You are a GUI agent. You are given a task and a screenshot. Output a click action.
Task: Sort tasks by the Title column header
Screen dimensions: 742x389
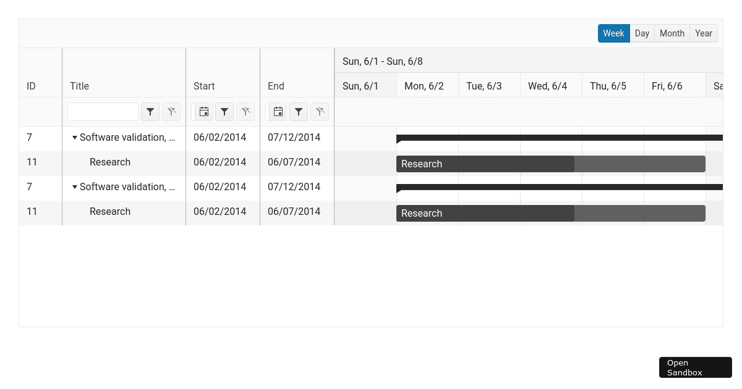click(x=79, y=86)
